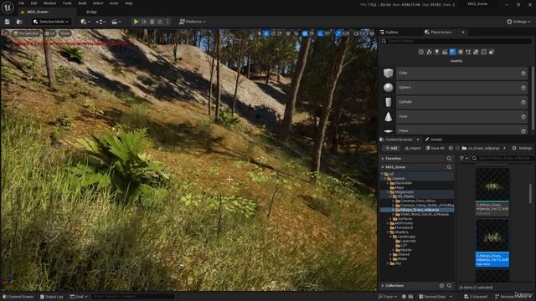Screen dimensions: 536x301
Task: Click Save All in Content Browser
Action: (x=435, y=148)
